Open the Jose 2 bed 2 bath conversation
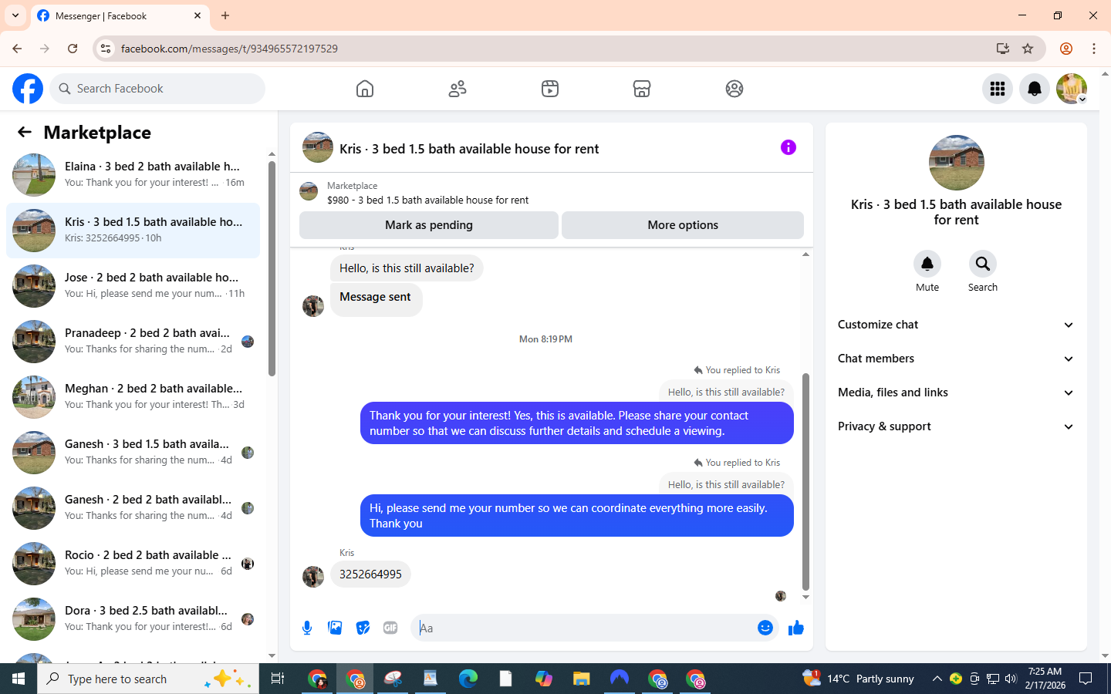Screen dimensions: 1111x694 point(133,286)
